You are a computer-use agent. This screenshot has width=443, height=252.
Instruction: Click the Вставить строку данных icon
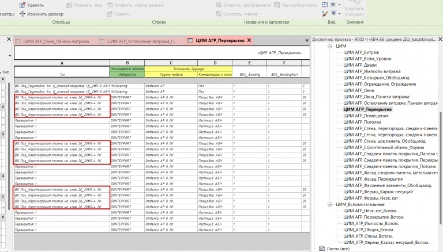(110, 5)
